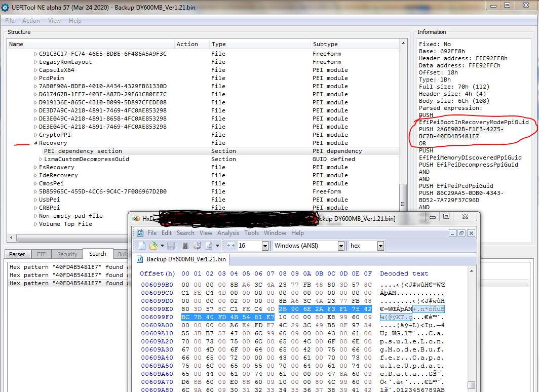Click the Open file icon in HxD
Screen dimensions: 539x392
[153, 246]
